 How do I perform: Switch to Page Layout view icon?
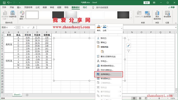click(140, 98)
